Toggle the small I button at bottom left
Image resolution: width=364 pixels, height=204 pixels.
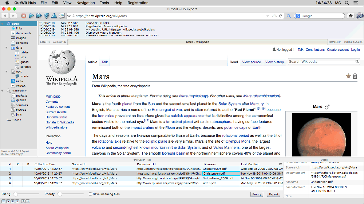[4, 201]
